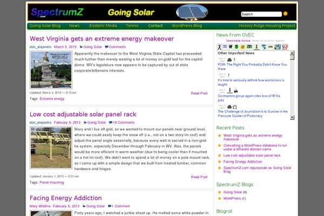The image size is (324, 216).
Task: Open the 16 Comments link
Action: point(124,123)
